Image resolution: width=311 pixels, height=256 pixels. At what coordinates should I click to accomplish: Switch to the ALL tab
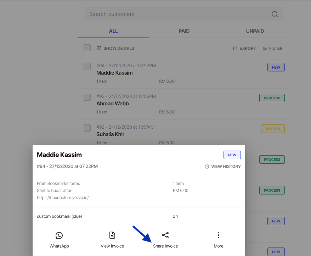[x=113, y=31]
